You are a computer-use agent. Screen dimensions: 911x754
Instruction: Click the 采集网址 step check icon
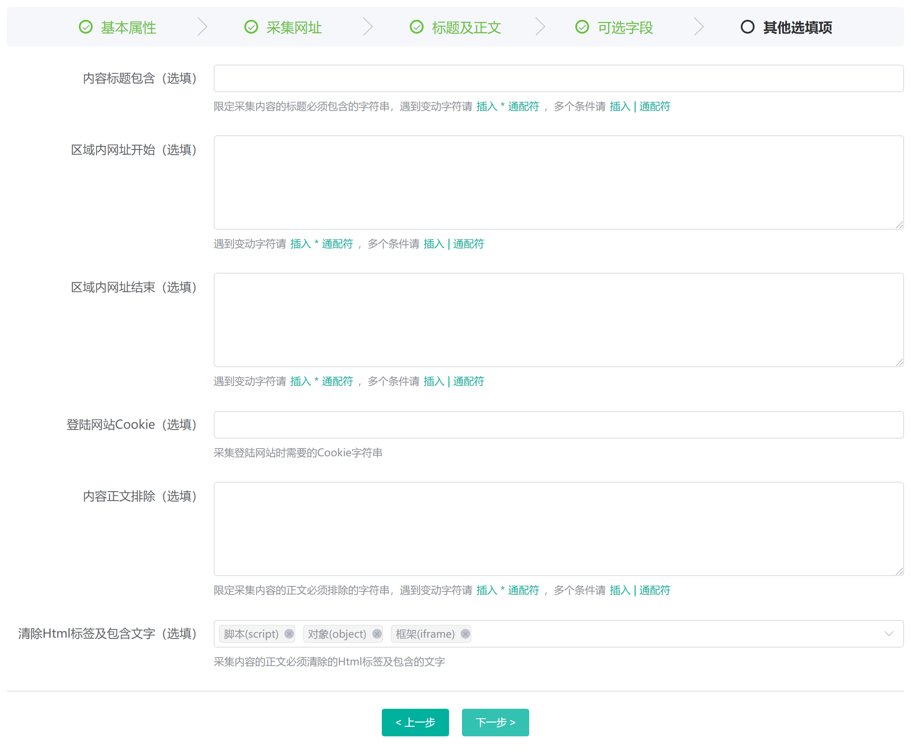(251, 27)
